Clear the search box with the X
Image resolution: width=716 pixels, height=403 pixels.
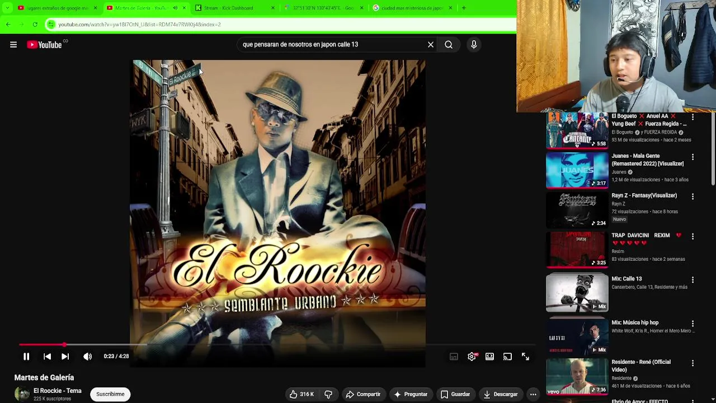pos(431,45)
